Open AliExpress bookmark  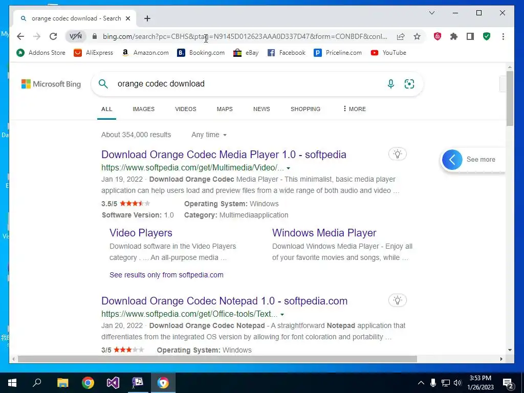tap(93, 53)
